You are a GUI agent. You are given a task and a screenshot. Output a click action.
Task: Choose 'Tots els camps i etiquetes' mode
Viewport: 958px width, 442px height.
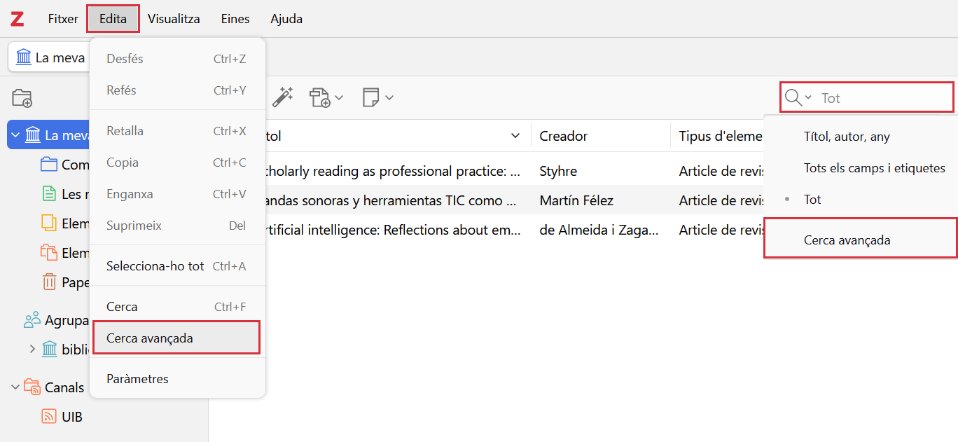tap(874, 168)
